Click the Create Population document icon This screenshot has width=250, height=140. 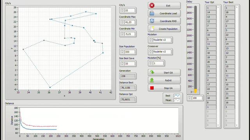[152, 29]
